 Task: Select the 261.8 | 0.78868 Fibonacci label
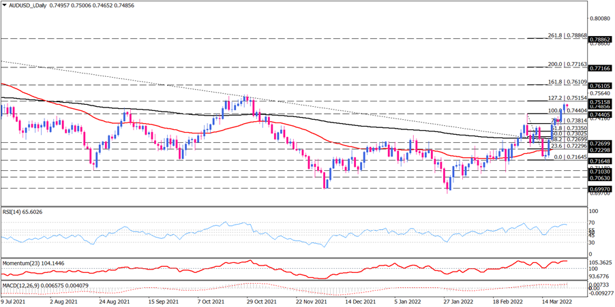(567, 35)
